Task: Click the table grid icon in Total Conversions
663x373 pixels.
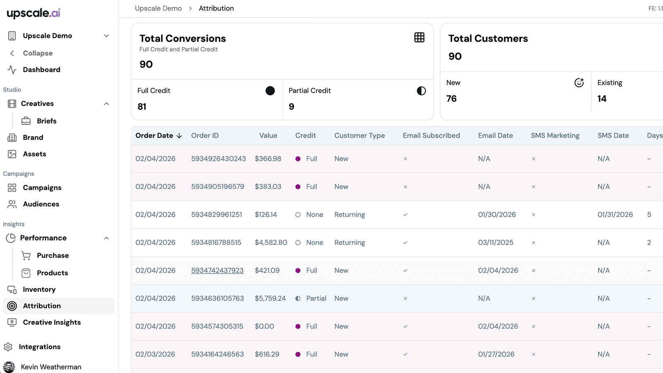Action: pos(419,37)
